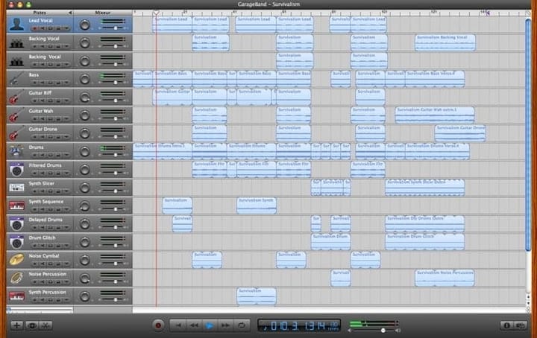
Task: Click the Drum Glitch track icon
Action: [x=16, y=242]
